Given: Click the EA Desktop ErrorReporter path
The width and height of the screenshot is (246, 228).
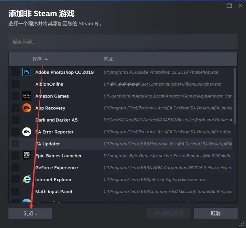Looking at the screenshot, I should coord(168,132).
